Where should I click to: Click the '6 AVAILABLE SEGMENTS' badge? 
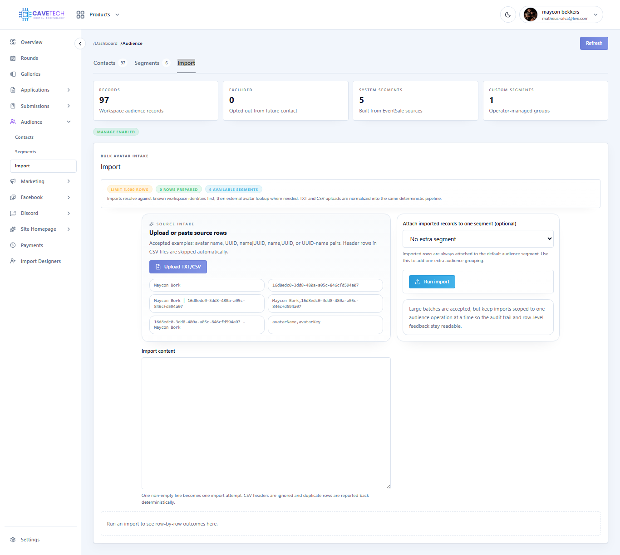(x=233, y=190)
